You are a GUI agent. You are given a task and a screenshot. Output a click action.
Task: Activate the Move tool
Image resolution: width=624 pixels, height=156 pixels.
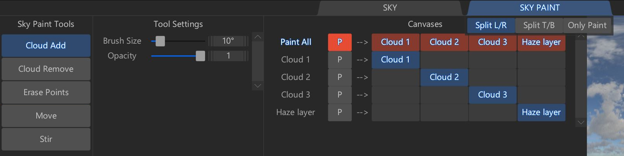point(46,116)
